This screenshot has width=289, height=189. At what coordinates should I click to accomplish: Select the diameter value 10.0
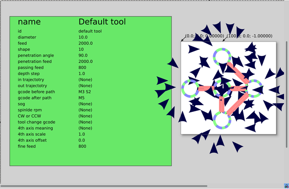(83, 37)
